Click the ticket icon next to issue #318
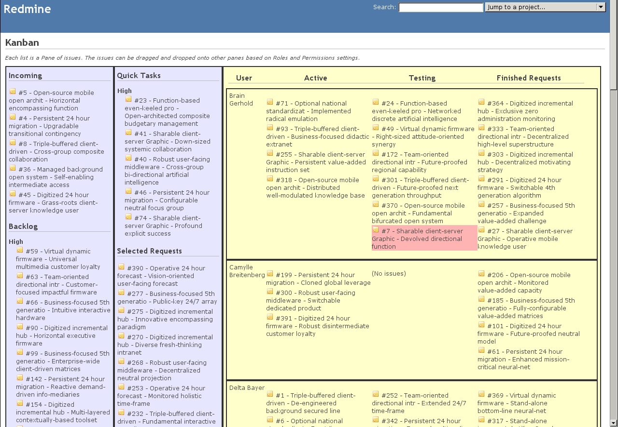This screenshot has height=427, width=618. click(270, 179)
